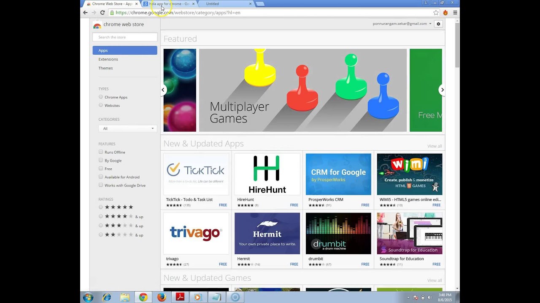
Task: Enable the Available for Android checkbox
Action: click(x=101, y=177)
